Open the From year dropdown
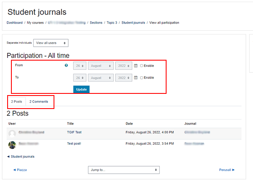Screen dimensions: 253x186 pyautogui.click(x=124, y=66)
